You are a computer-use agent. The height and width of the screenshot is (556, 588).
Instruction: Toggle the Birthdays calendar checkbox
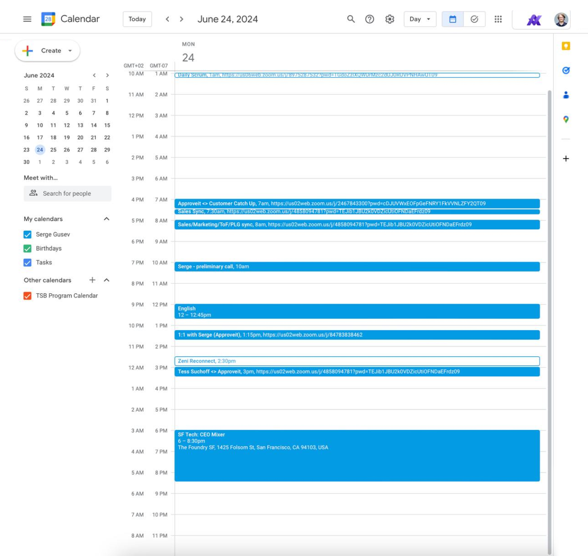click(x=28, y=248)
